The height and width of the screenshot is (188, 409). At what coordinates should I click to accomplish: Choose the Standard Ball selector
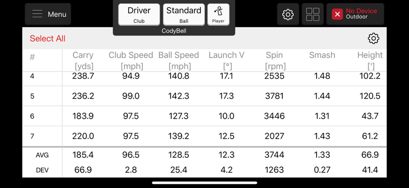(x=184, y=15)
